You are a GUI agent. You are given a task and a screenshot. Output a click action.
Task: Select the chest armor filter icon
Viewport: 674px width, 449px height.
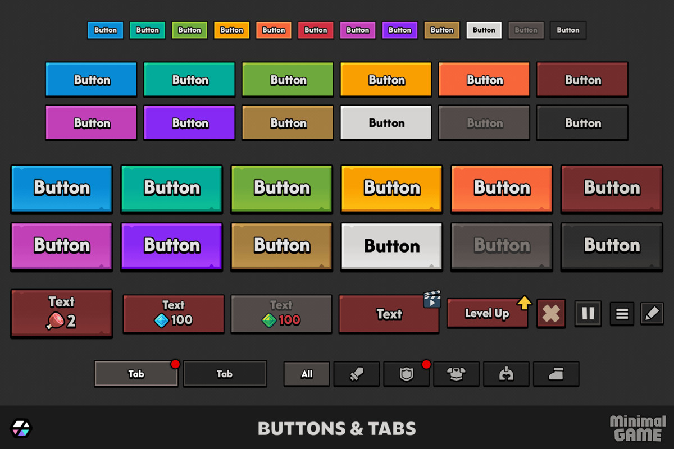(456, 374)
